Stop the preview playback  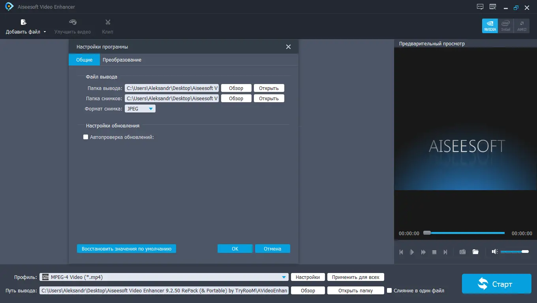[434, 252]
